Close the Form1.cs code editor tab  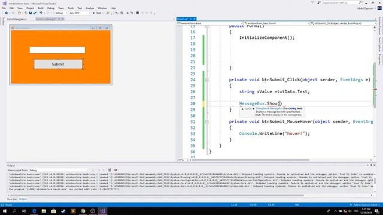tap(194, 19)
